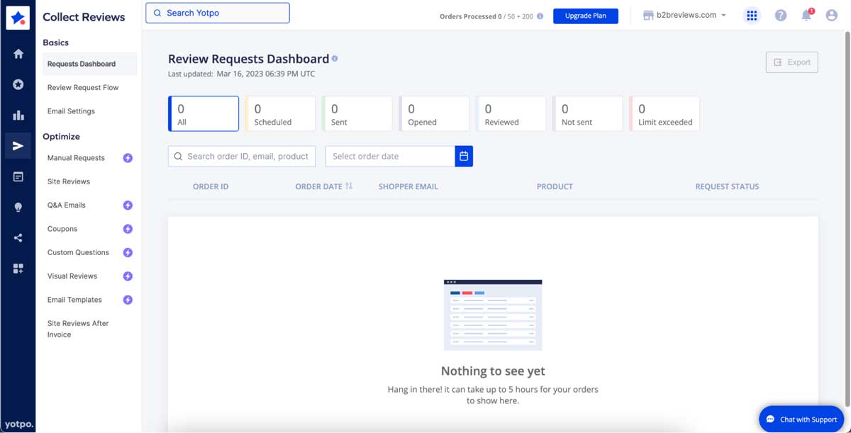The width and height of the screenshot is (851, 433).
Task: Check notifications via the bell icon with badge
Action: click(x=806, y=15)
